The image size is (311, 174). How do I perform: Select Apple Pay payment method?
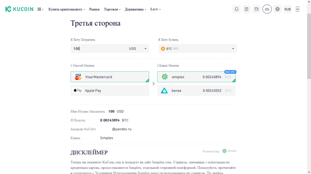[x=110, y=90]
